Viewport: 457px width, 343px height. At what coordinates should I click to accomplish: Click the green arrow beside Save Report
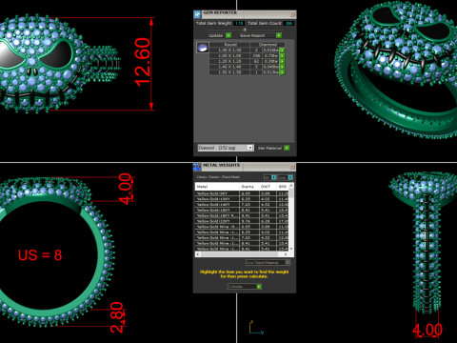click(279, 35)
